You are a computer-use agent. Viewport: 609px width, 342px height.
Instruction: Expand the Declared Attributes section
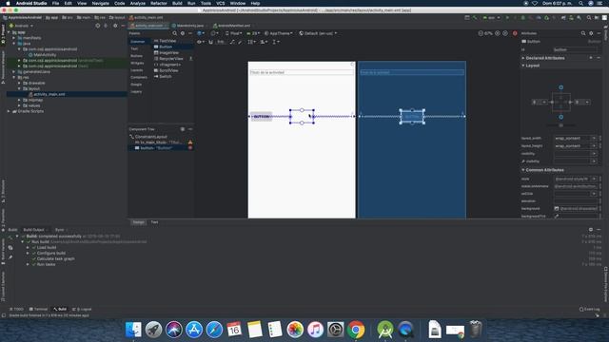pos(523,58)
